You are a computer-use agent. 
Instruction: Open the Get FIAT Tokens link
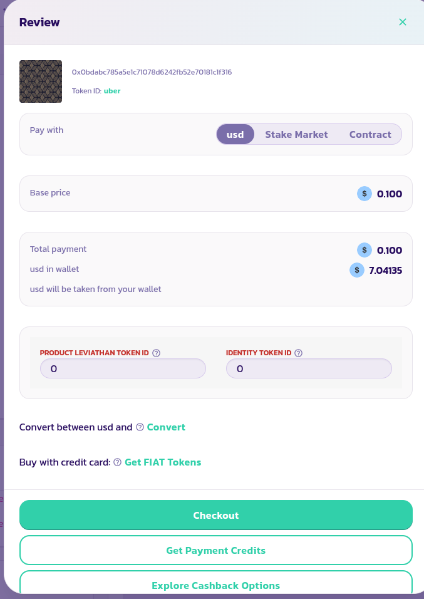(x=163, y=462)
